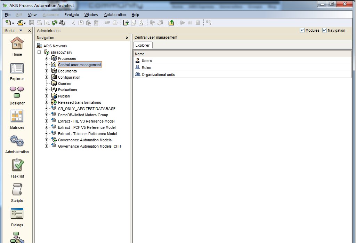
Task: Expand DemoDB-United Motors Group node
Action: [47, 115]
